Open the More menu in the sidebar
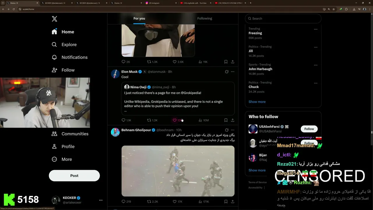This screenshot has height=210, width=373. click(61, 160)
